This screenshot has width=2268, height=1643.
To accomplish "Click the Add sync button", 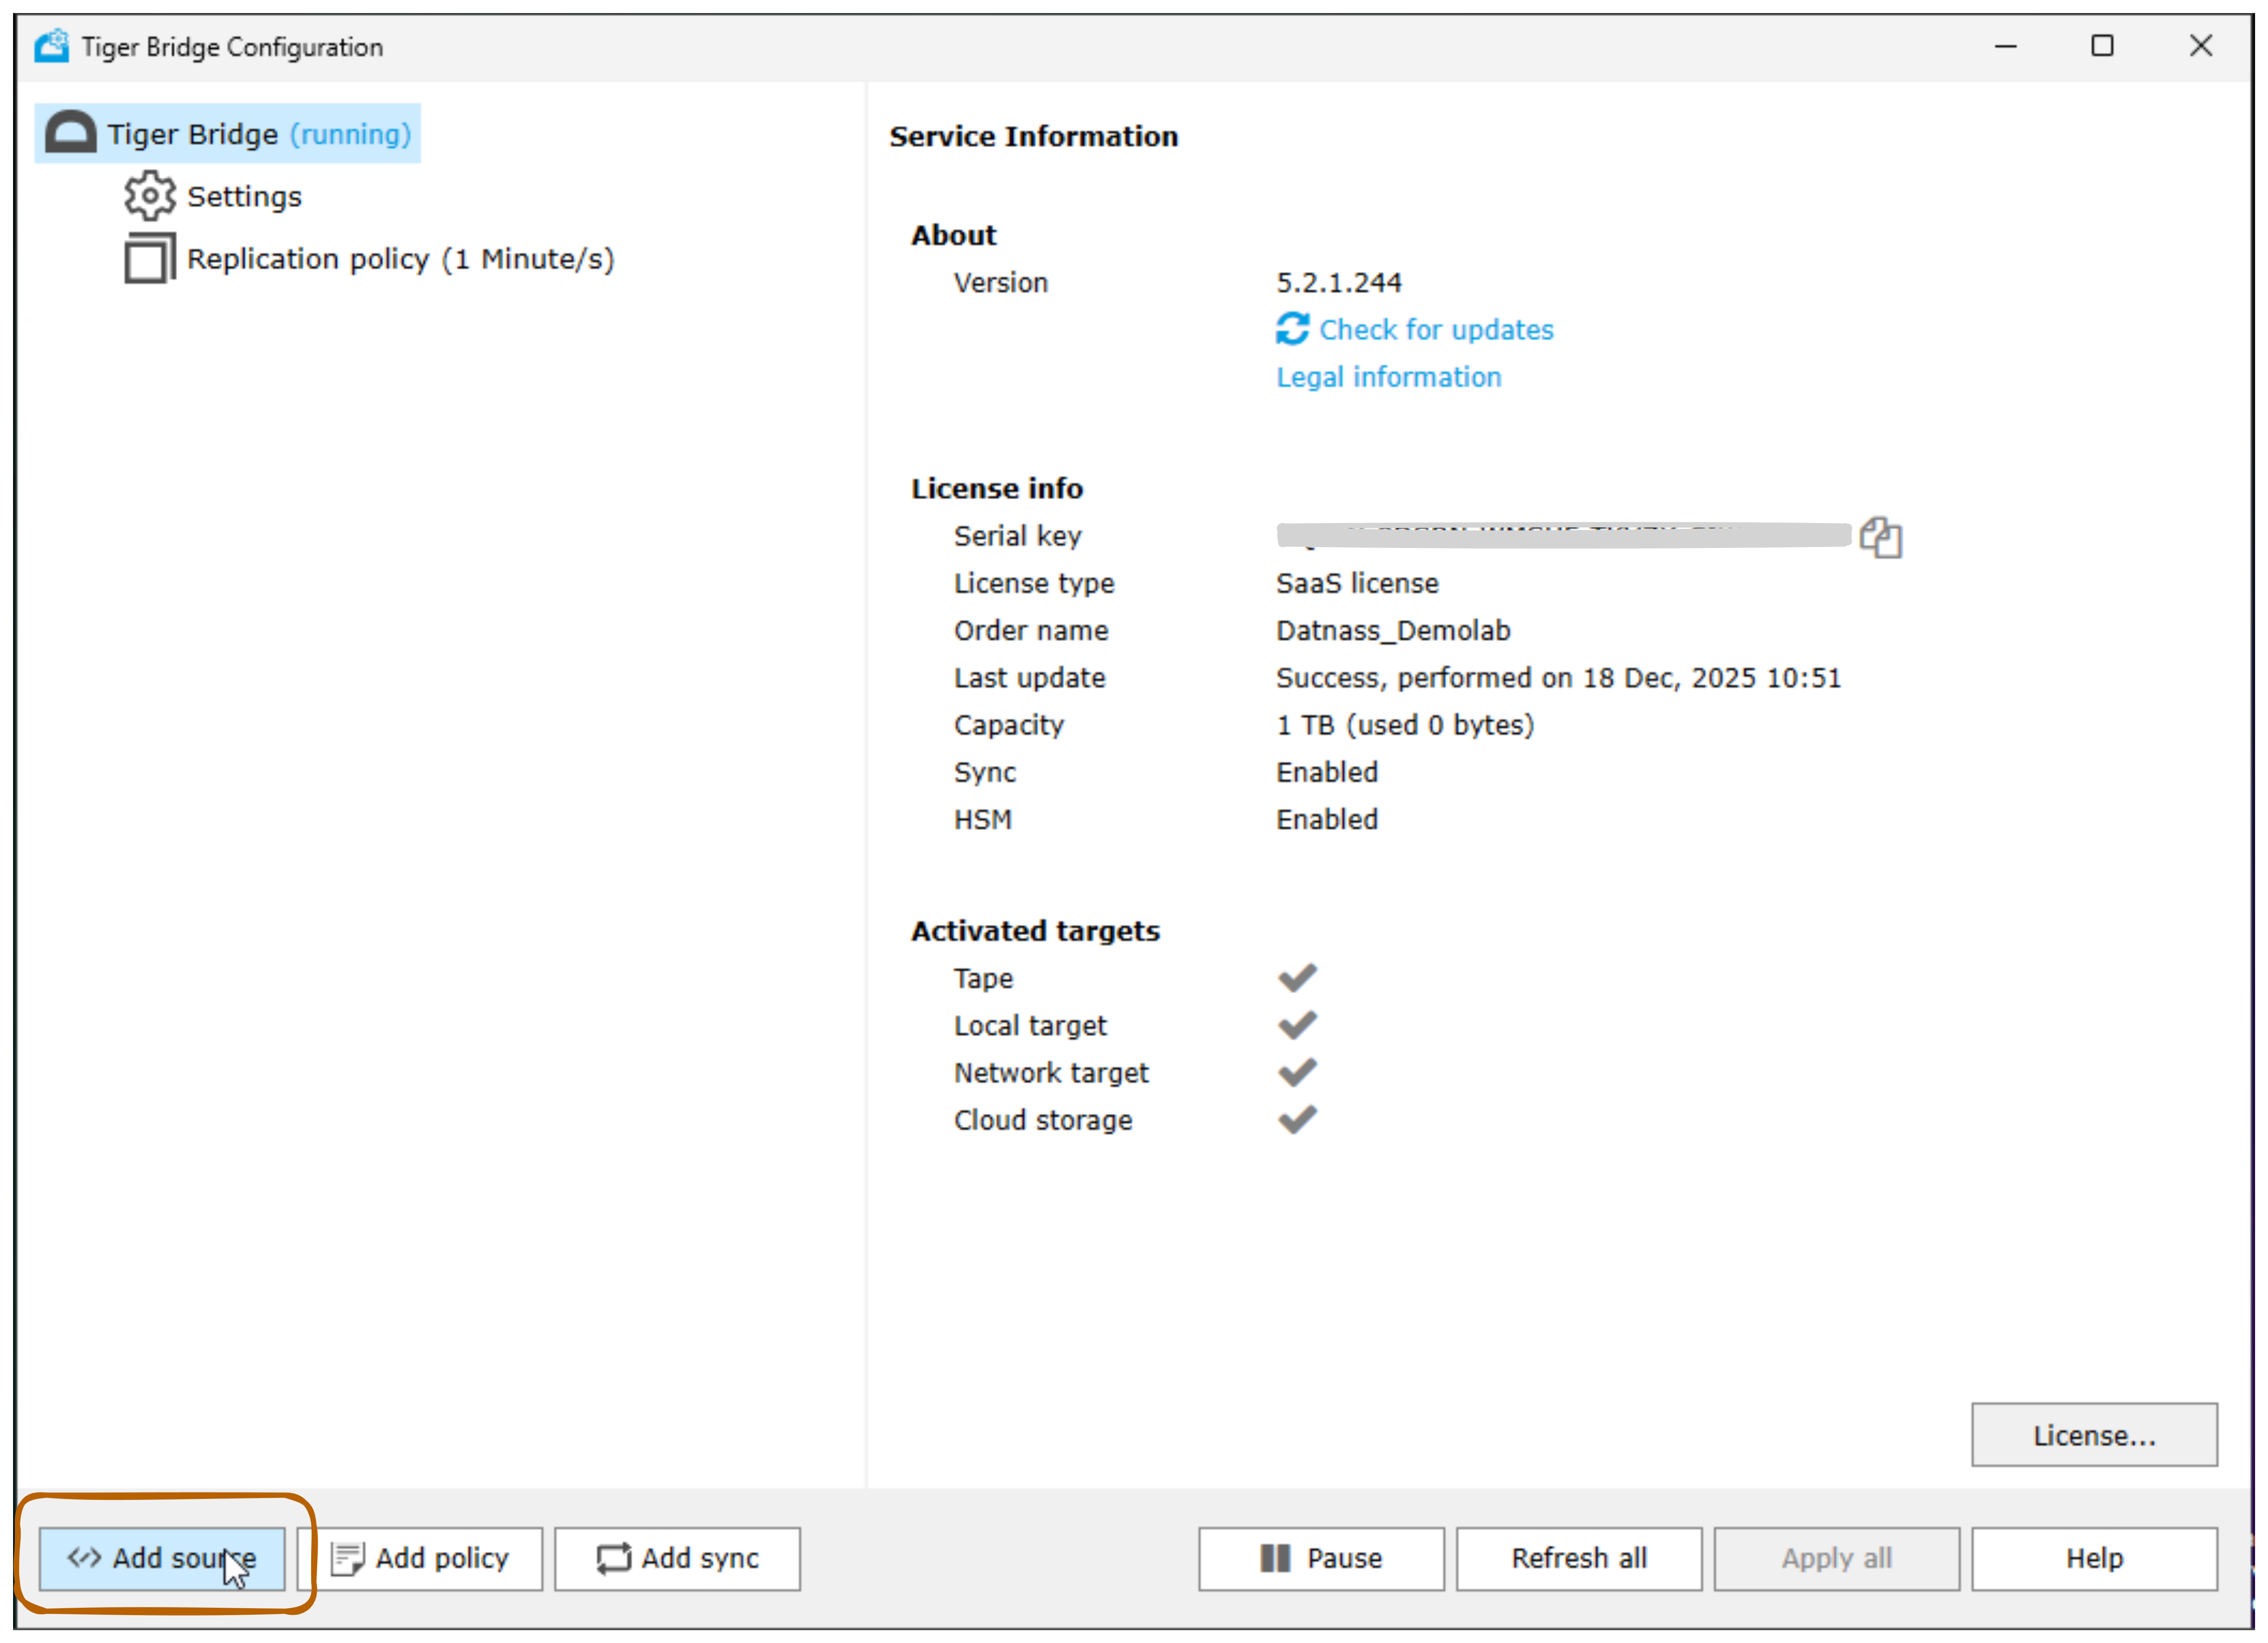I will (x=677, y=1558).
